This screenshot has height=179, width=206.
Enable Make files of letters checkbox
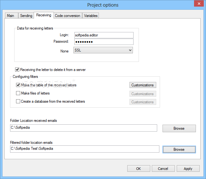(x=18, y=93)
